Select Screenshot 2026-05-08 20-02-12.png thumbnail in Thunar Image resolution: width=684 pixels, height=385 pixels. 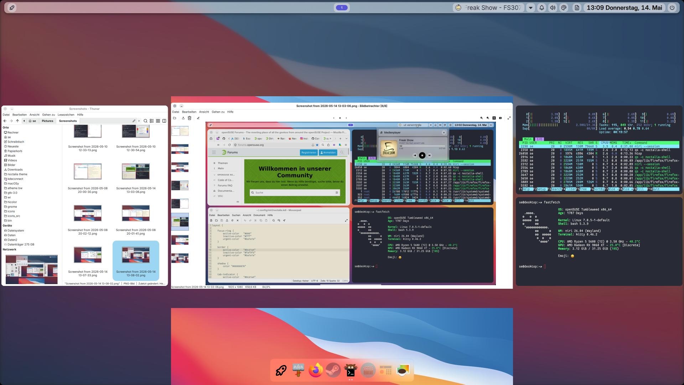[88, 213]
